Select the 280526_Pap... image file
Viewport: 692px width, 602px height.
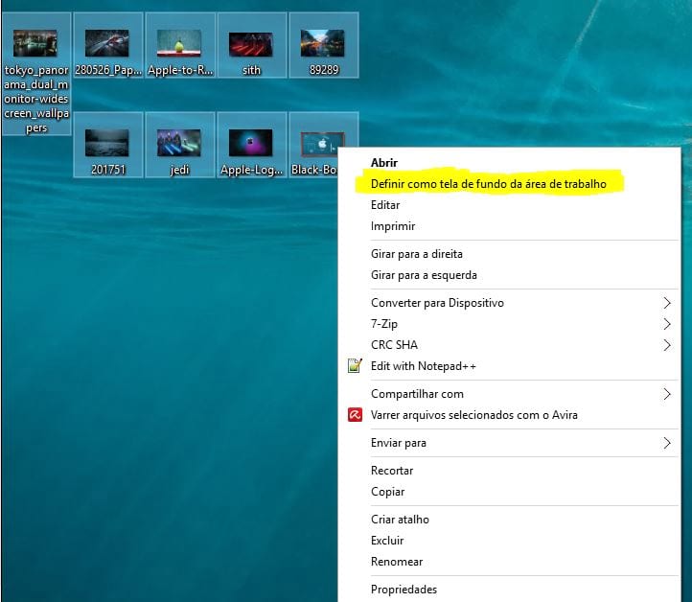tap(106, 43)
